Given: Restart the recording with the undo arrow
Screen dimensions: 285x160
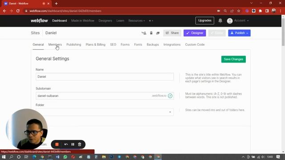Looking at the screenshot, I should click(x=66, y=144).
